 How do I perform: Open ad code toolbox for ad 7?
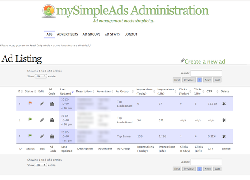point(52,136)
